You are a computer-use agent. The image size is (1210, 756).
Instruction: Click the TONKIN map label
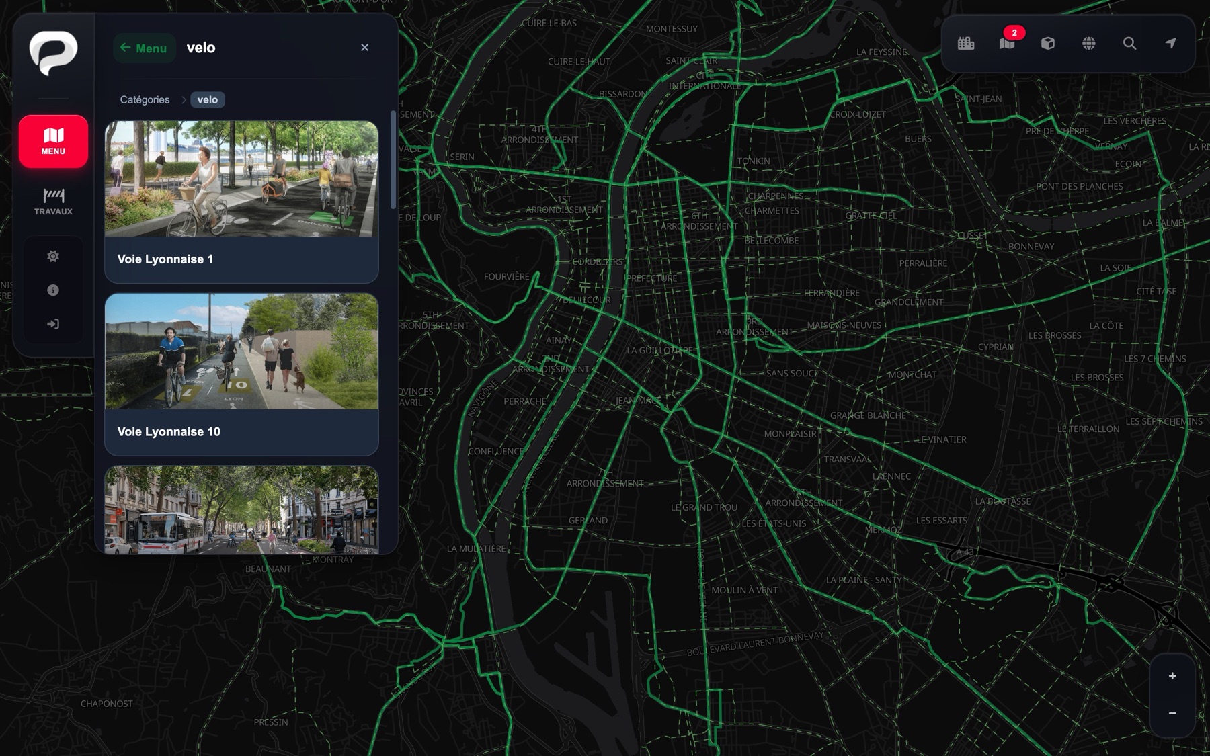[x=754, y=161]
